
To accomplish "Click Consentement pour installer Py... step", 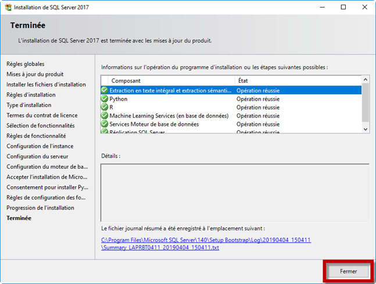I will pyautogui.click(x=47, y=187).
